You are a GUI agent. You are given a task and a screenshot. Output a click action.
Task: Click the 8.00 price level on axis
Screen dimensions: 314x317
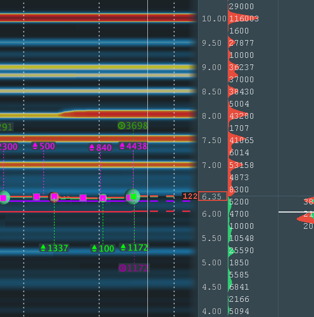point(212,116)
